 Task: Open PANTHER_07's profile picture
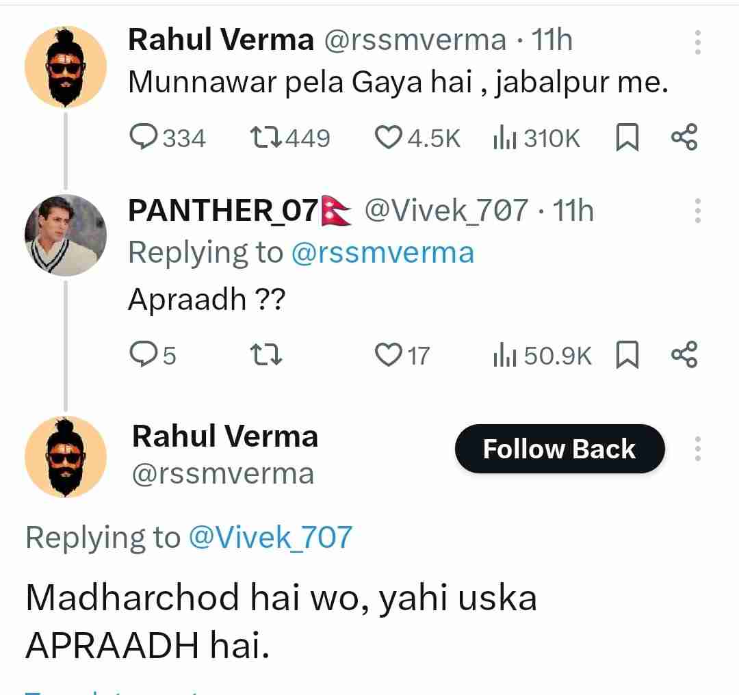pos(66,235)
